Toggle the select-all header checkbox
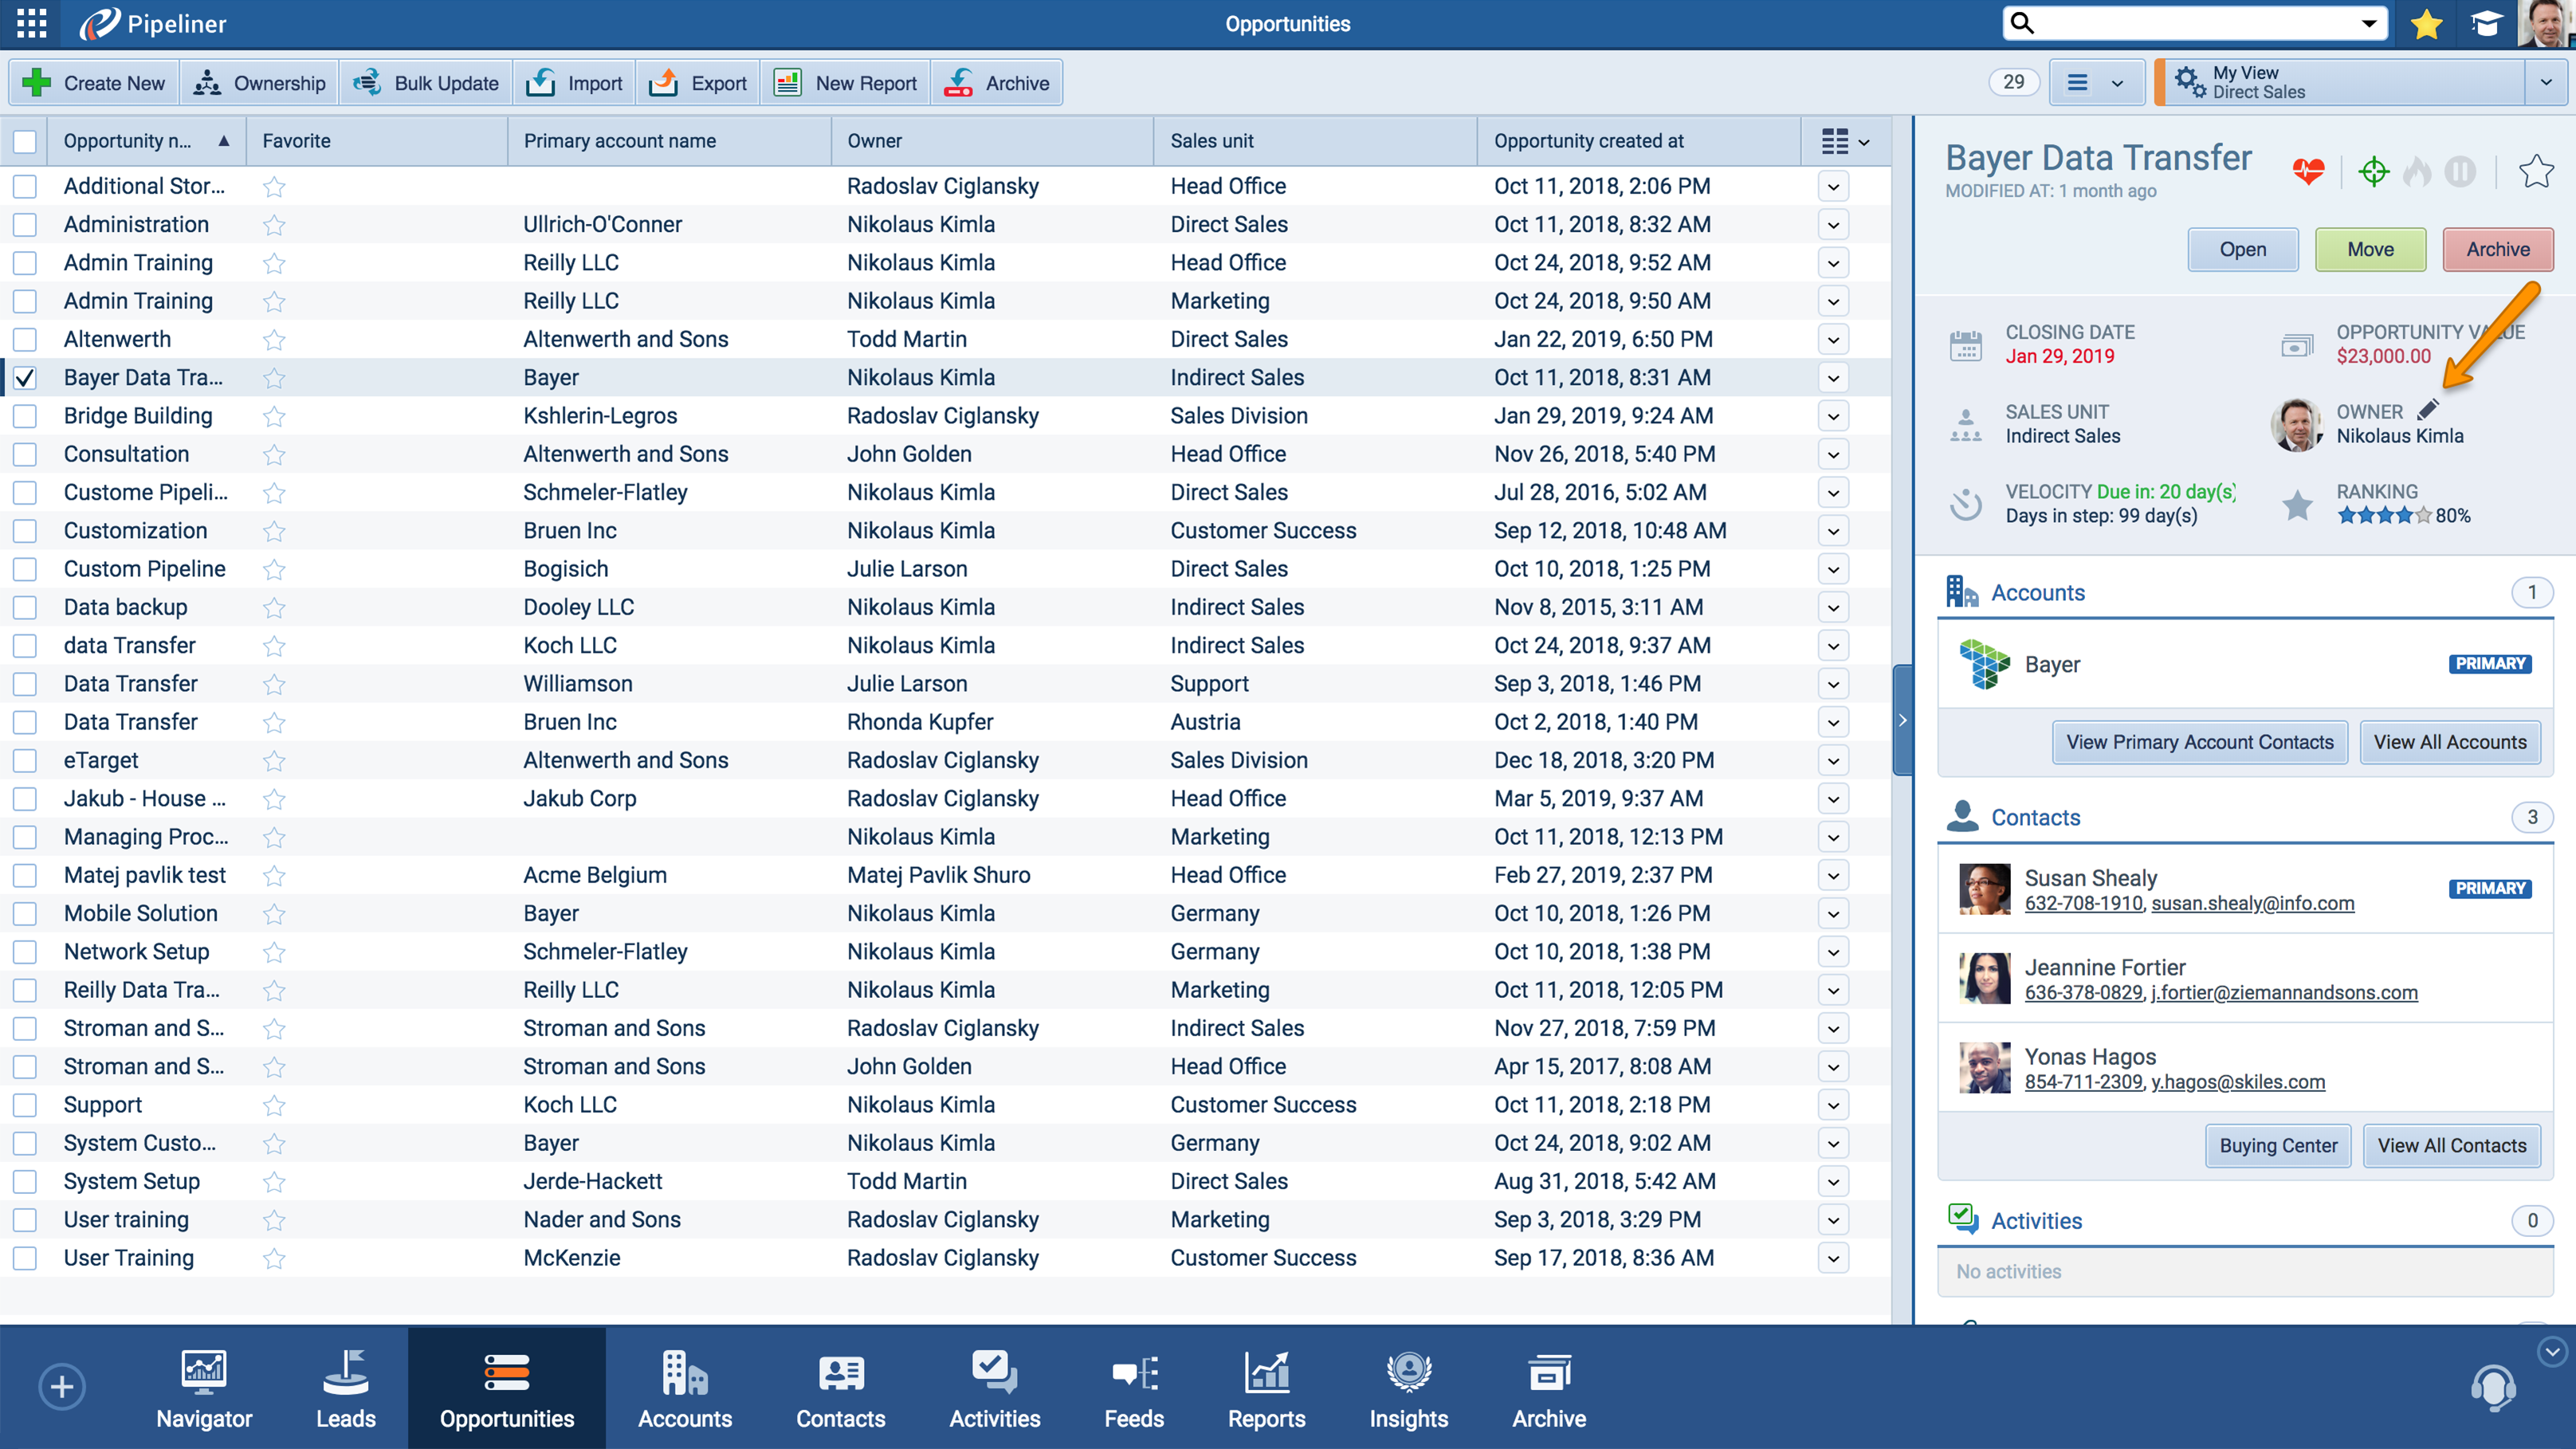Viewport: 2576px width, 1449px height. coord(25,141)
